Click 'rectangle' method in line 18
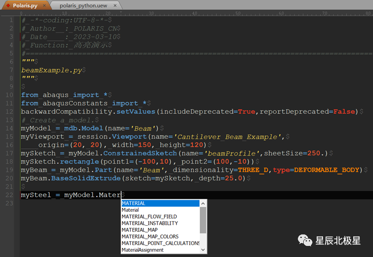 (x=79, y=162)
